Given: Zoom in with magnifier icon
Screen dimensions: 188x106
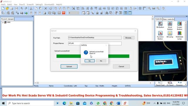Looking at the screenshot, I should click(150, 8).
